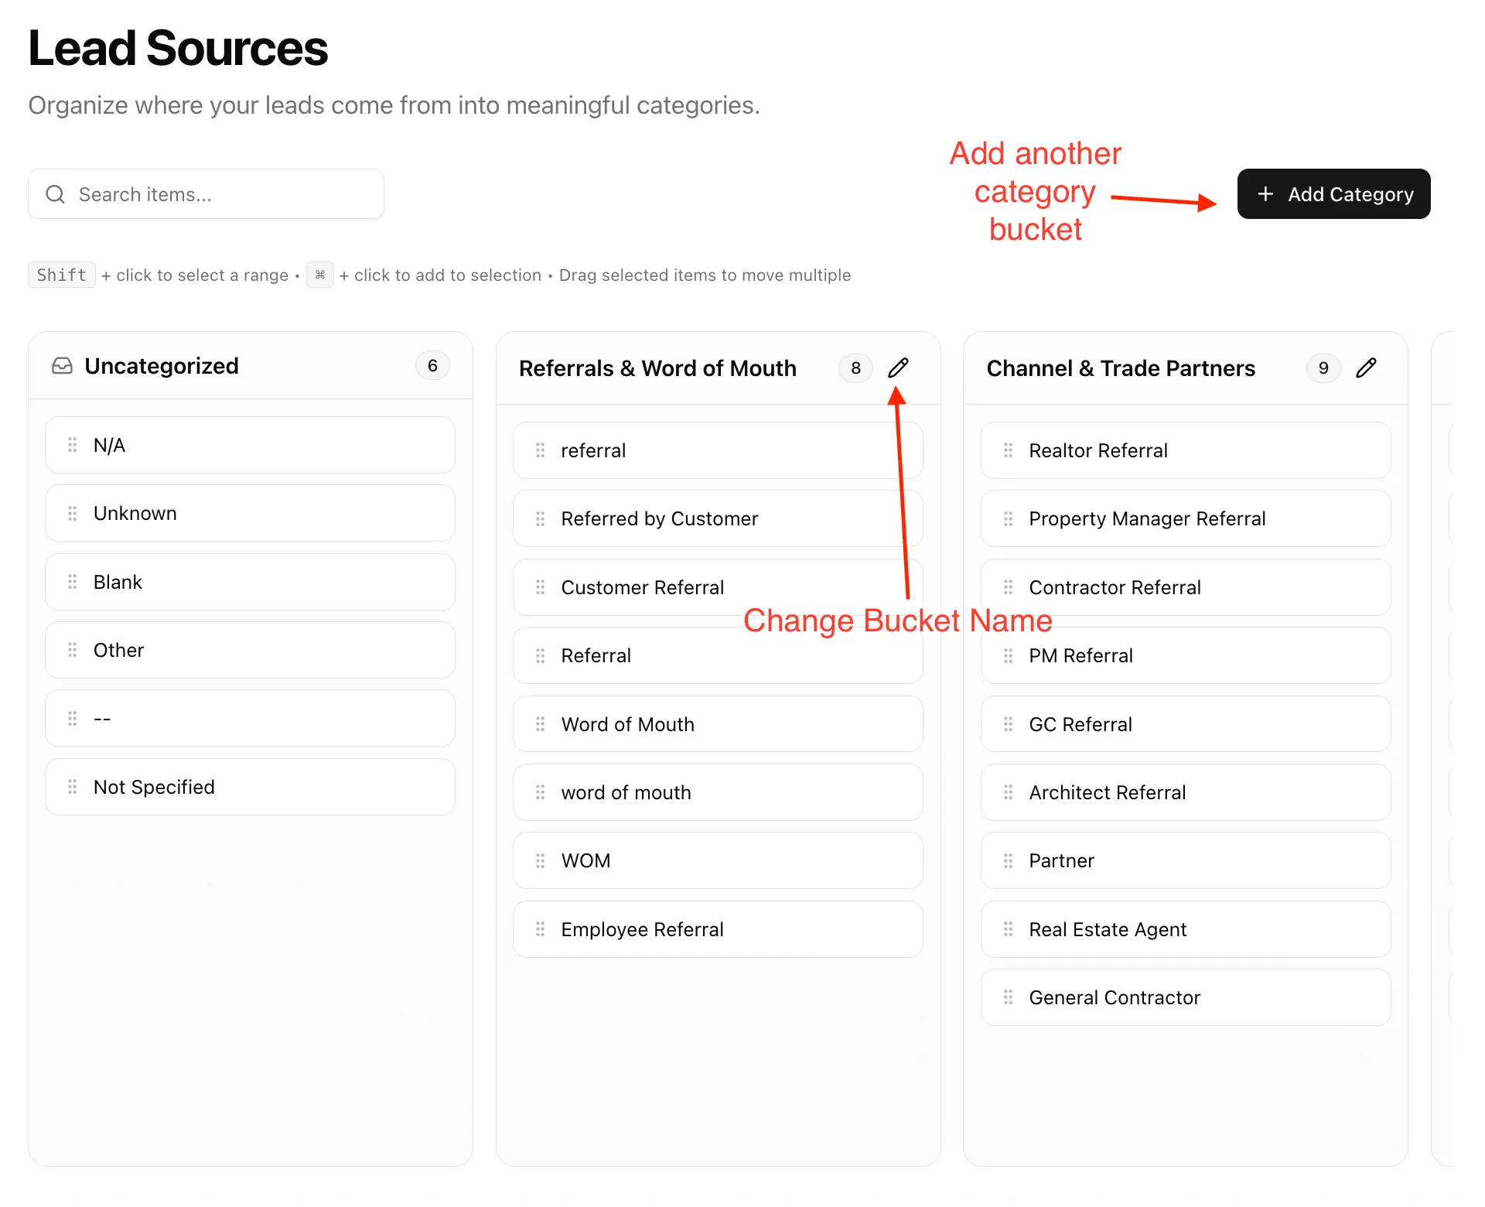Select the Unknown item
This screenshot has height=1207, width=1485.
coord(250,513)
